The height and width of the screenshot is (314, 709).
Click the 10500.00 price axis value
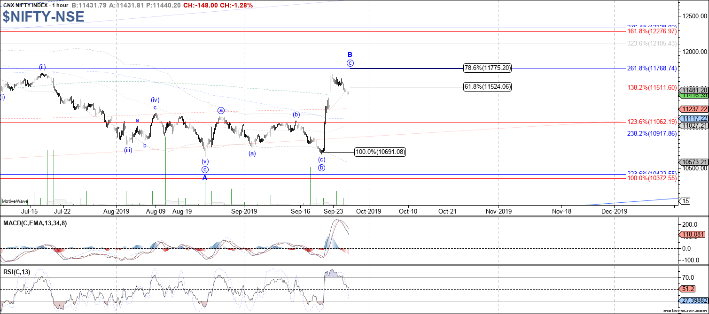(x=695, y=168)
